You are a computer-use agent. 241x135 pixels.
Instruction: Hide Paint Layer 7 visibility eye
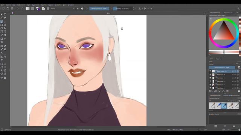[210, 85]
